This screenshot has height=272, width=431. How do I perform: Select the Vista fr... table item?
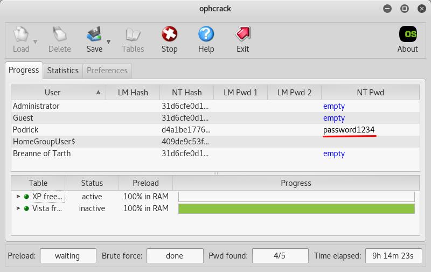pyautogui.click(x=47, y=208)
